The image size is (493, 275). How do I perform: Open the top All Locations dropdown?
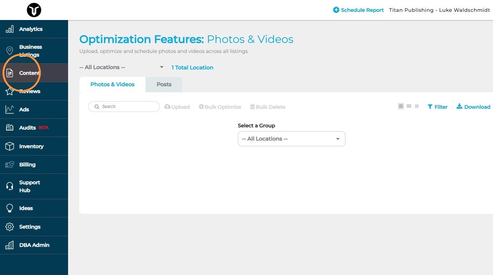point(122,67)
